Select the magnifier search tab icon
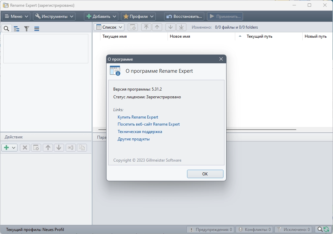This screenshot has width=333, height=234. point(6,28)
